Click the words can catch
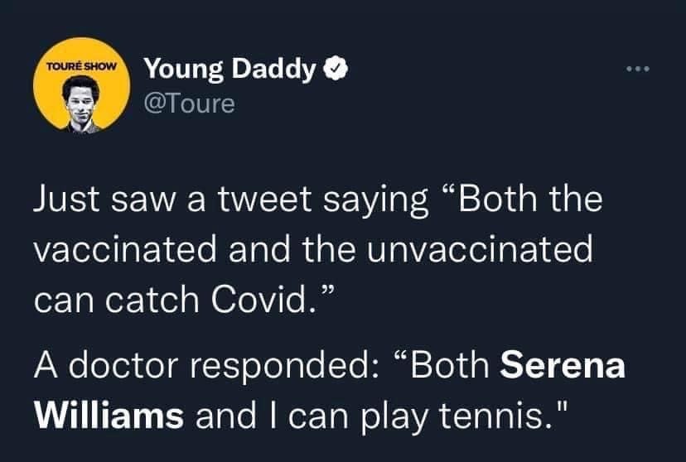The height and width of the screenshot is (462, 686). (x=116, y=300)
